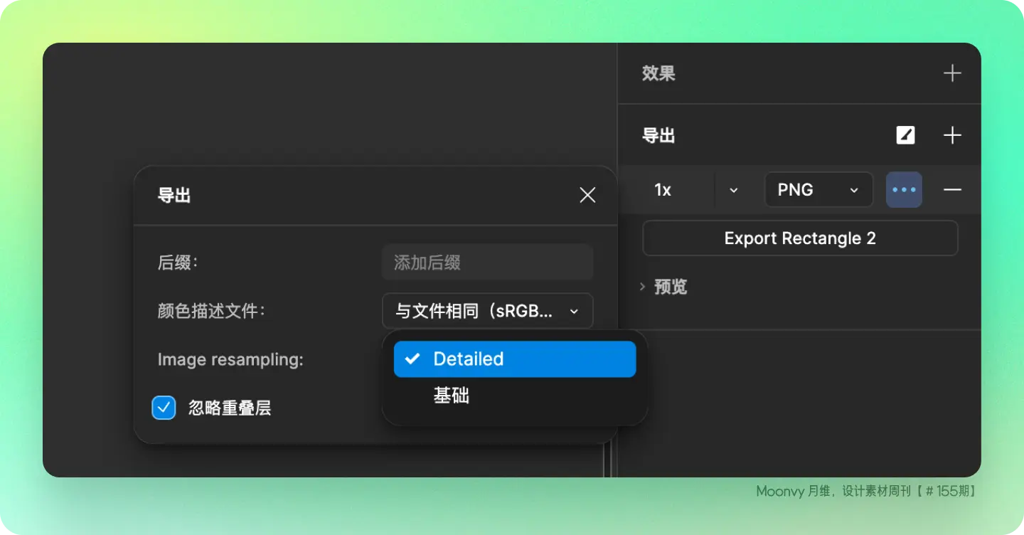Open the export scale chevron dropdown
The width and height of the screenshot is (1024, 535).
coord(734,190)
